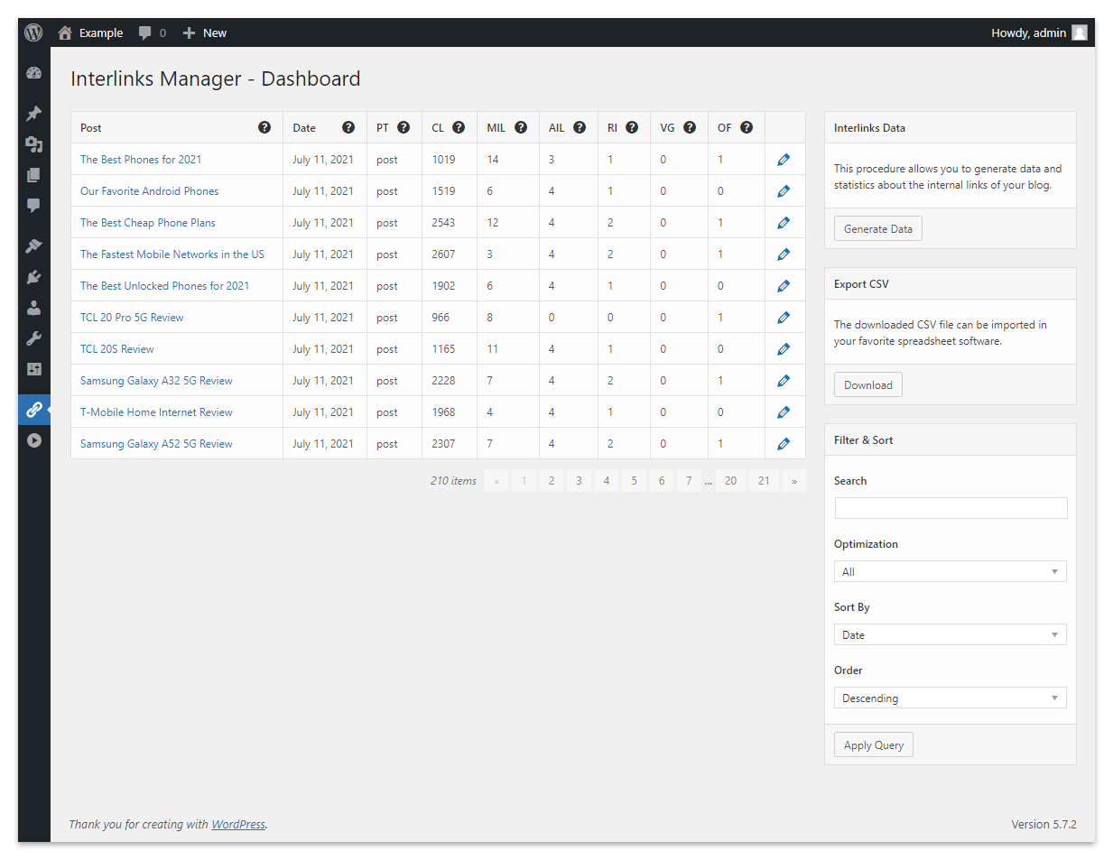Edit TCL 20 Pro 5G Review pencil icon
The height and width of the screenshot is (860, 1113).
click(x=784, y=318)
